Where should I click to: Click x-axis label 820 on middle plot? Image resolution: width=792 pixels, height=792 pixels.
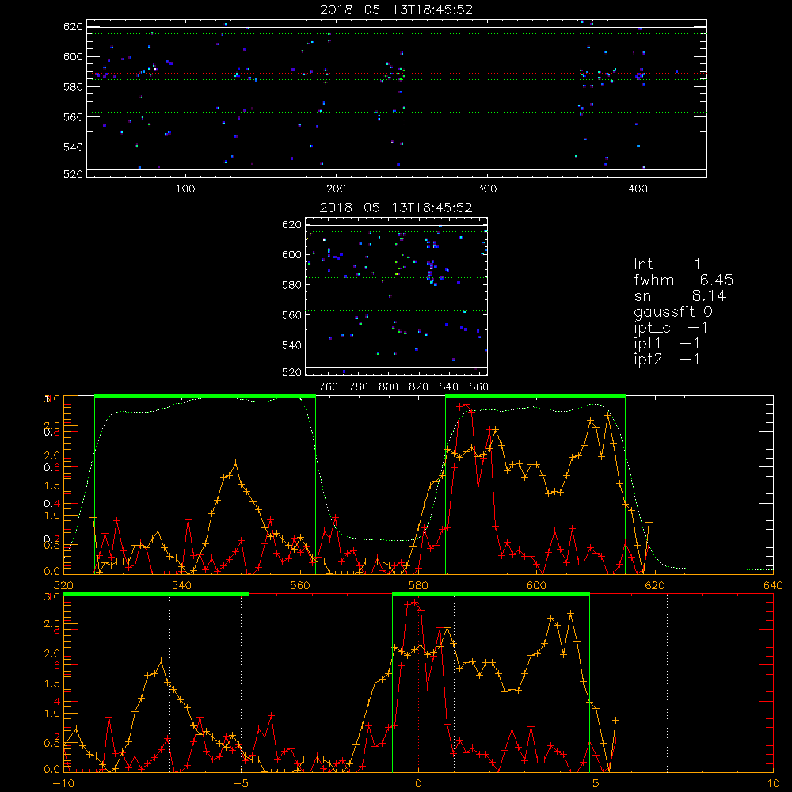coord(419,387)
